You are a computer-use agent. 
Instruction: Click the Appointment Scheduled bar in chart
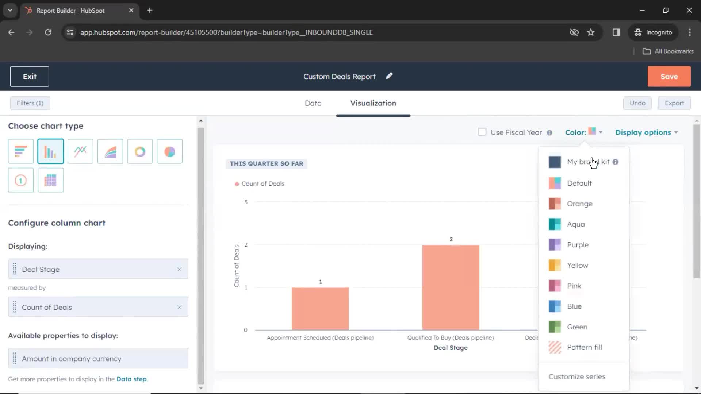coord(320,309)
